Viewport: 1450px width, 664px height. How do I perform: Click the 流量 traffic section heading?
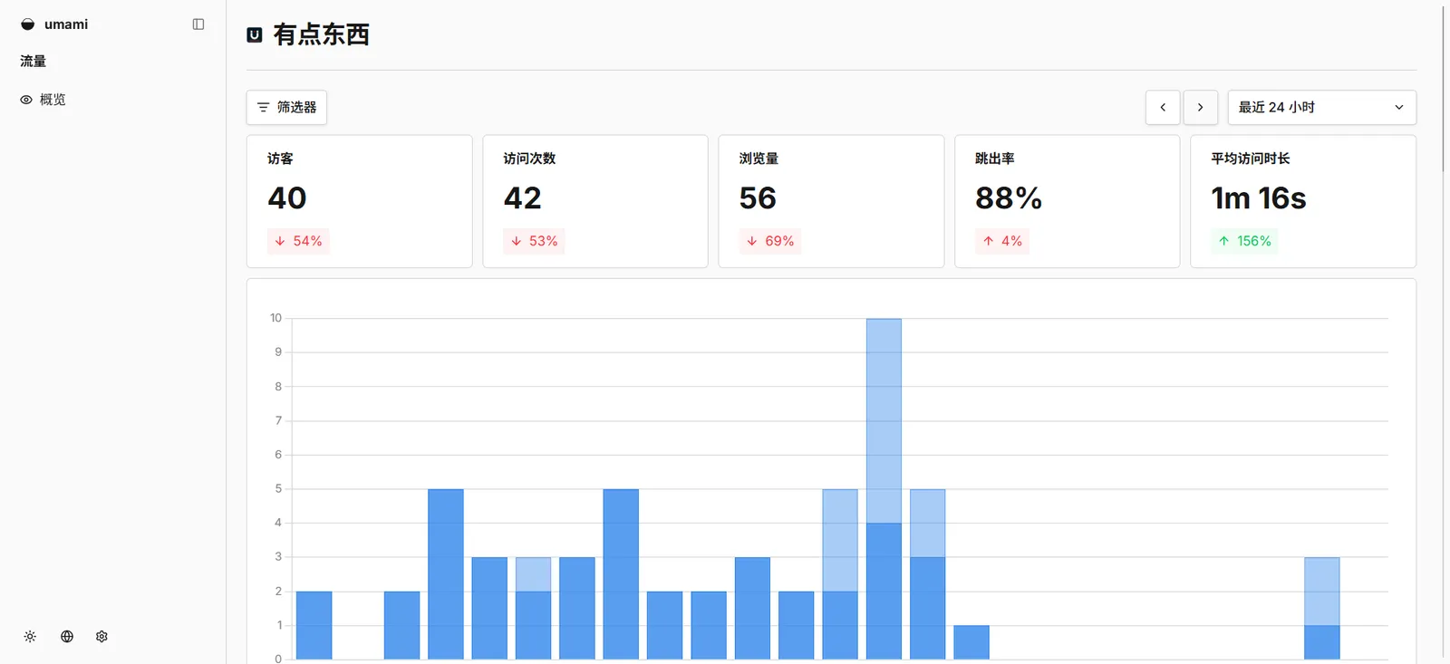[34, 62]
